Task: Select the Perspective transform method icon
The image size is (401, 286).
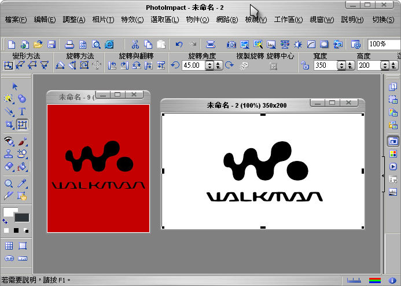Action: (x=45, y=65)
